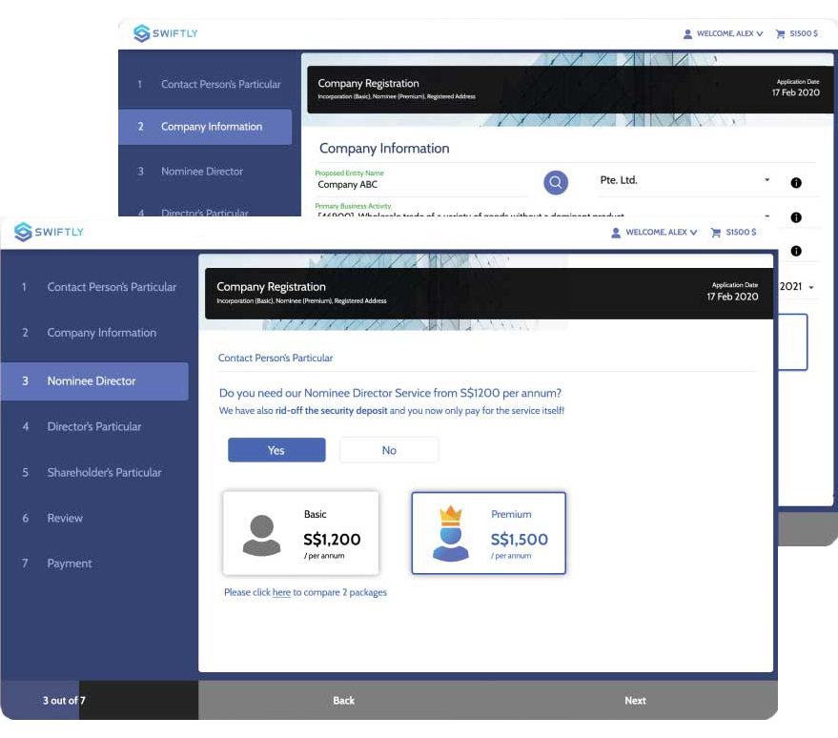
Task: Open the Pte. Ltd. entity type dropdown
Action: click(x=766, y=180)
